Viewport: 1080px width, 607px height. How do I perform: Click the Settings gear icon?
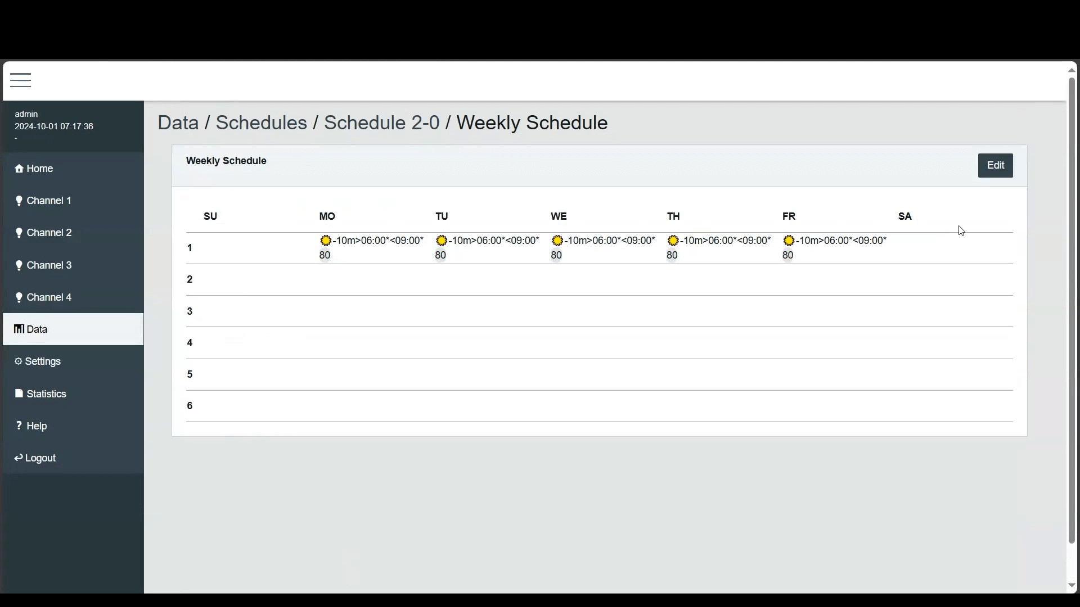[19, 361]
